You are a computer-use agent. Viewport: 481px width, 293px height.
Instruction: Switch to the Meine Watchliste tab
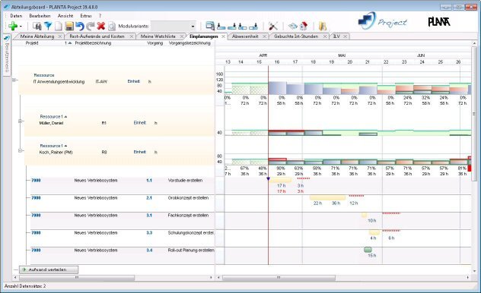[x=158, y=36]
